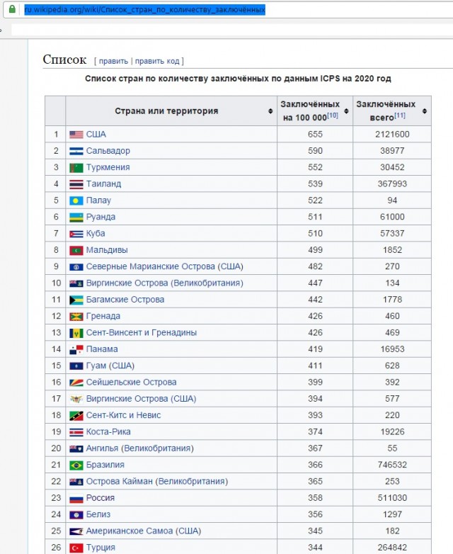453x554 pixels.
Task: Click the Cuba flag icon
Action: pos(76,234)
